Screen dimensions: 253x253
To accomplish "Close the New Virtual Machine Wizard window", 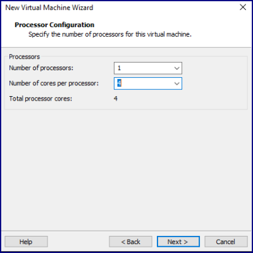I will coord(243,8).
